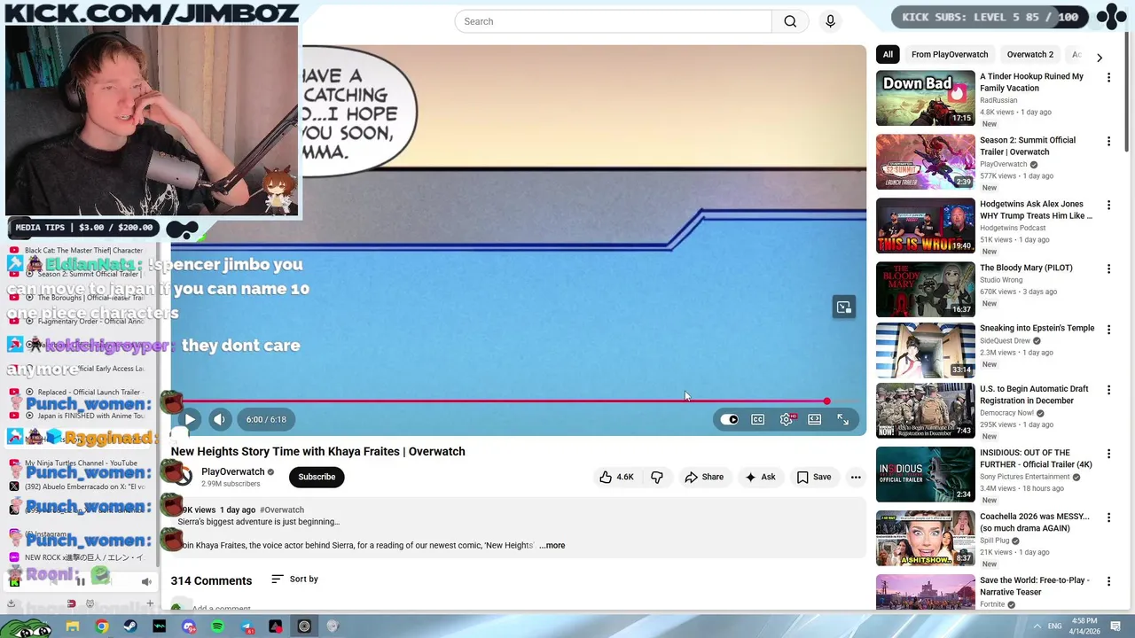Open the Pepe frog Start button
The height and width of the screenshot is (638, 1135).
tap(27, 627)
